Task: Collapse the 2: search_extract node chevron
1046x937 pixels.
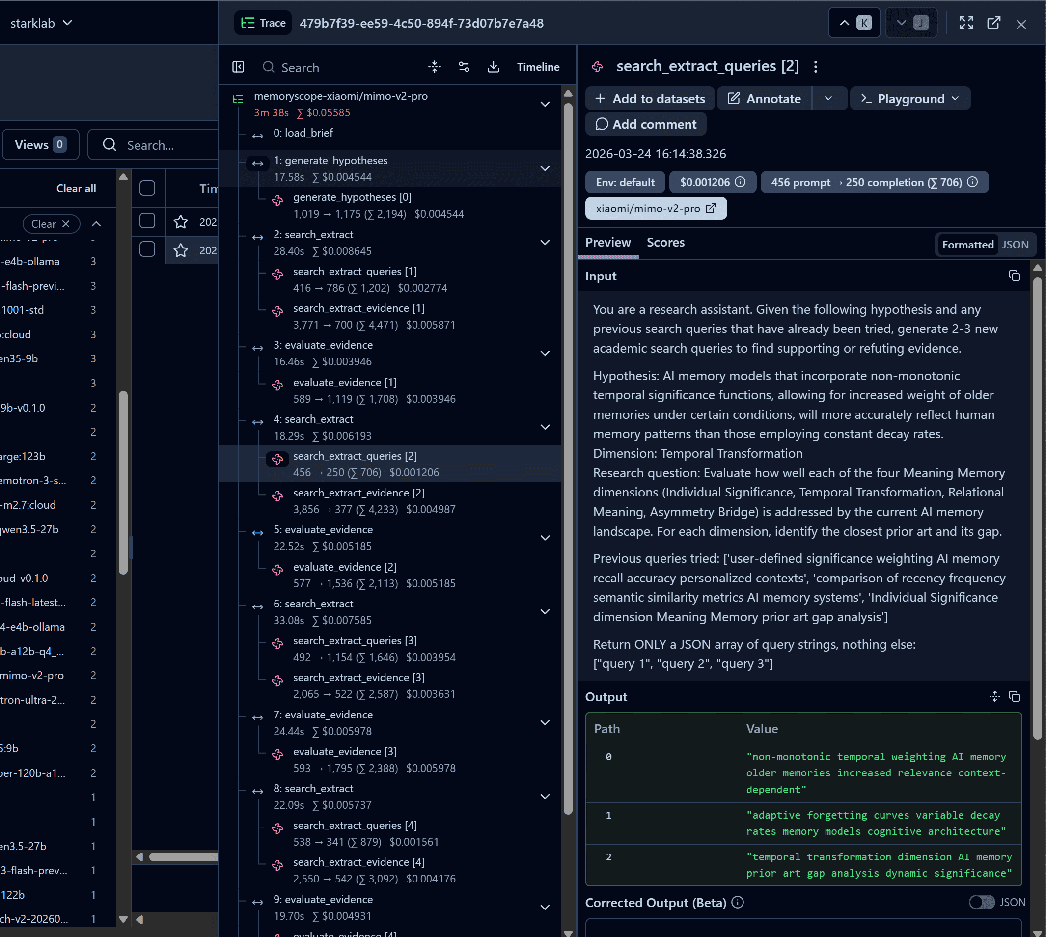Action: point(545,243)
